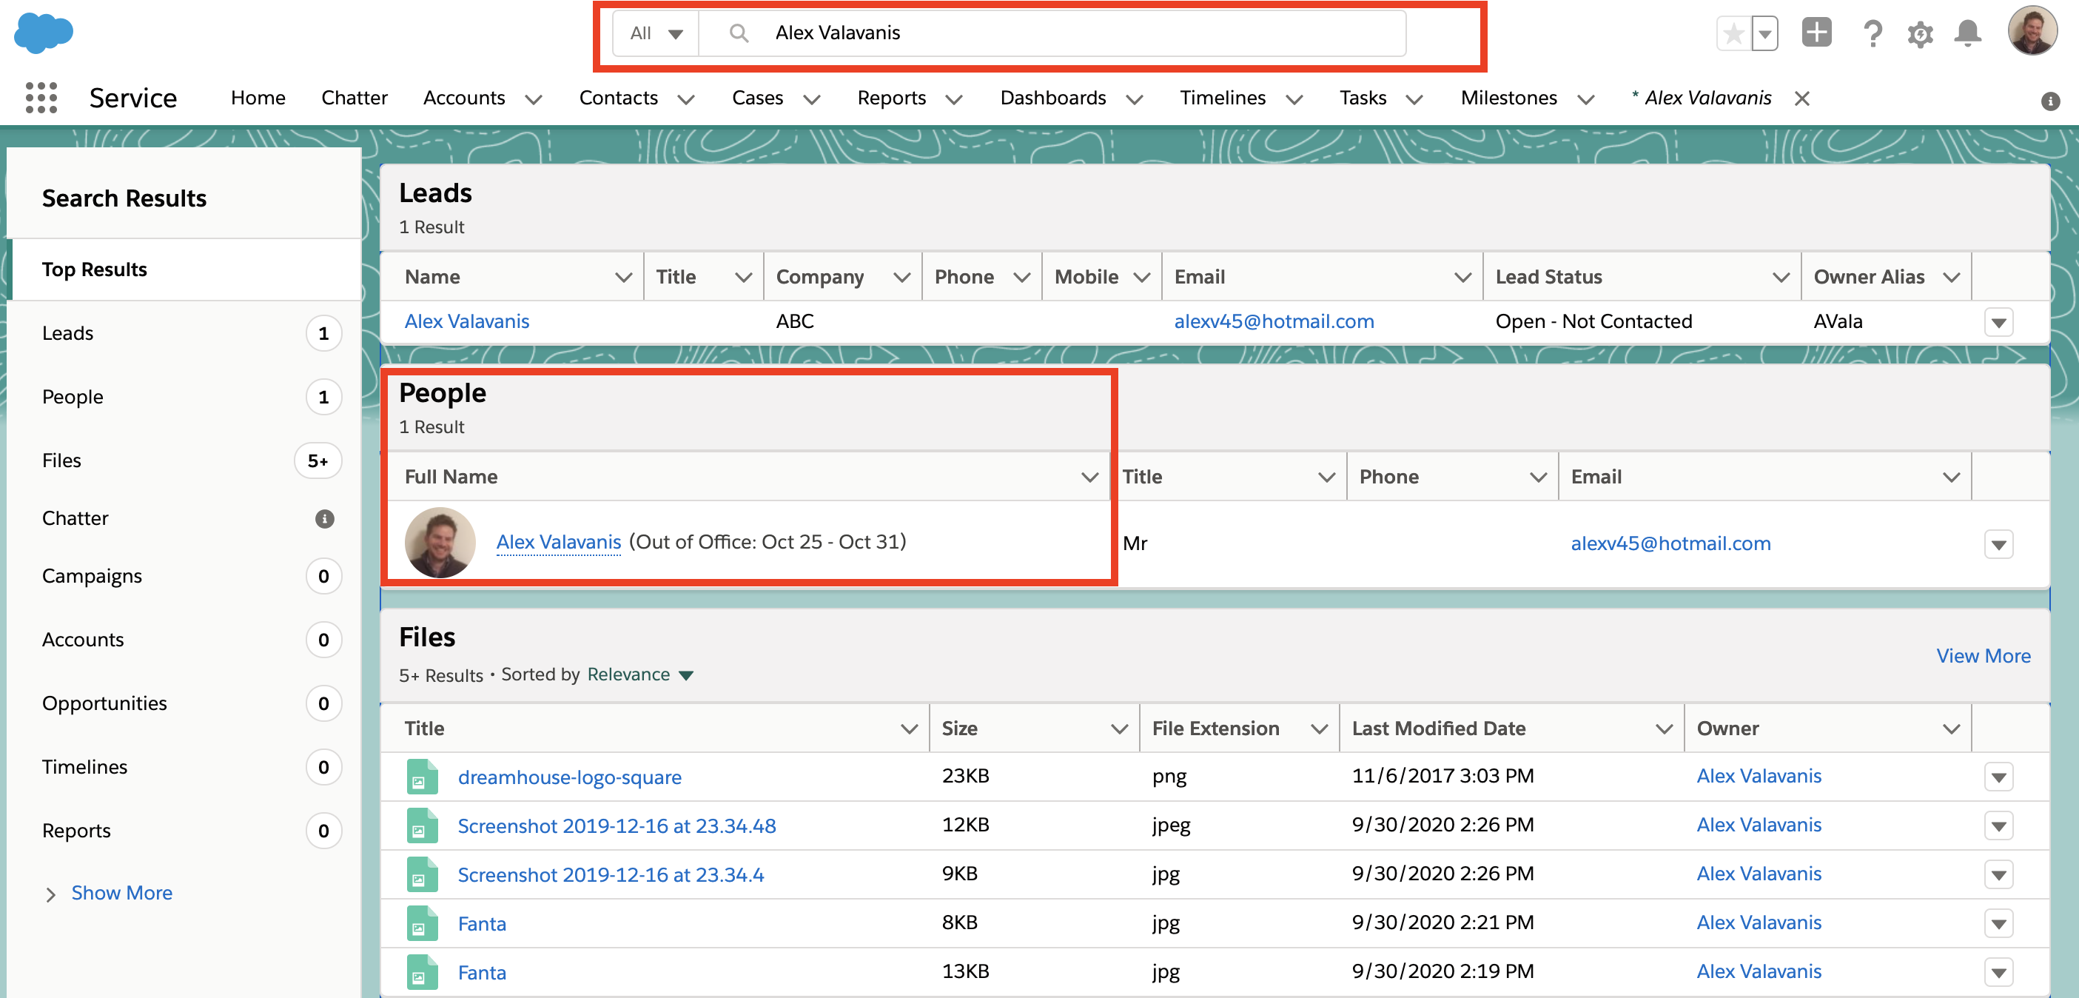Open the search scope All dropdown

[656, 33]
